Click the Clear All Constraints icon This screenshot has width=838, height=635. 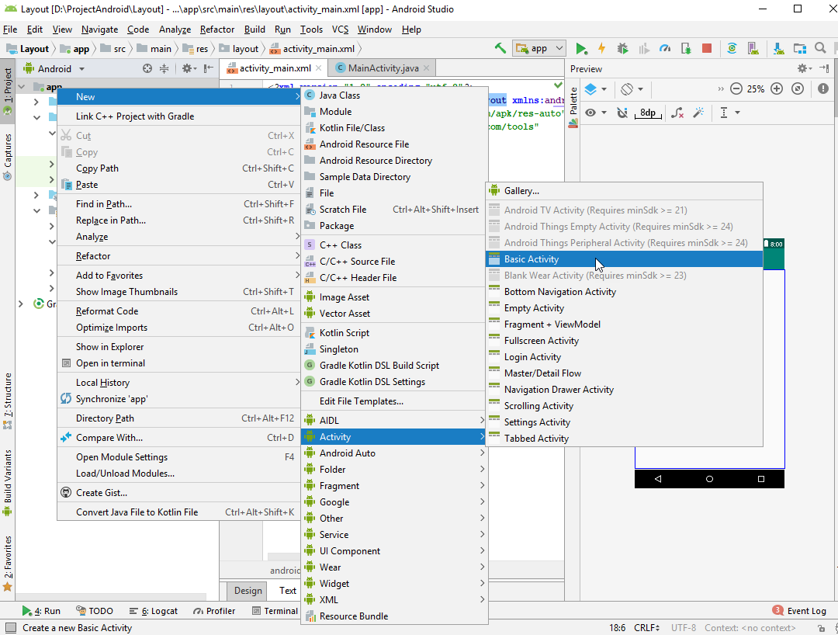(677, 113)
